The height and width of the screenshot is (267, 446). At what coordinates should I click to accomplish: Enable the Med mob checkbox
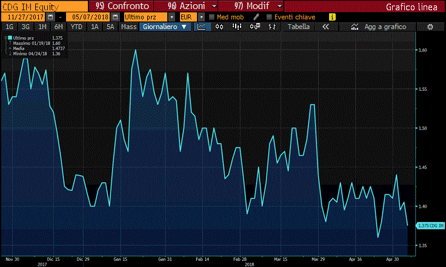coord(212,17)
